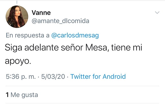This screenshot has width=165, height=105.
Task: Click the 5/03/20 date
Action: (x=53, y=77)
